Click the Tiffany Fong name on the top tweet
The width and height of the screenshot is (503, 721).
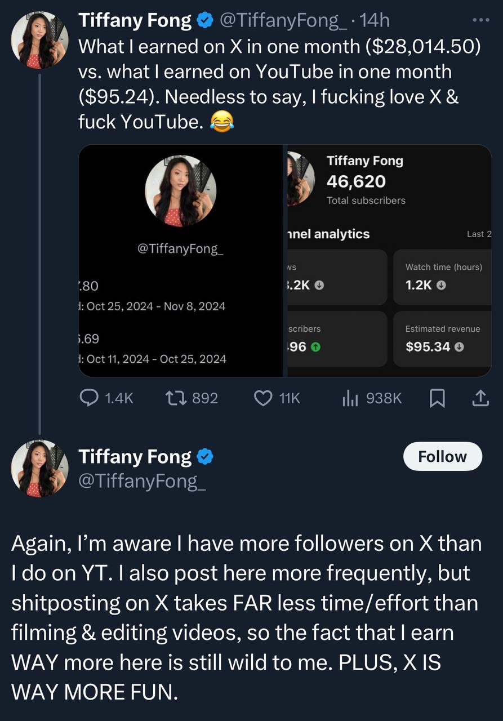tap(135, 21)
